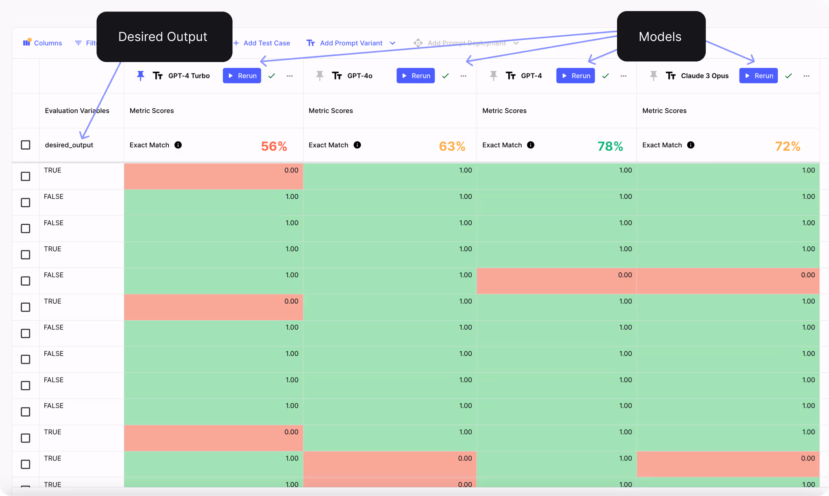The width and height of the screenshot is (829, 496).
Task: Open three-dots menu for GPT-4 column
Action: 623,76
